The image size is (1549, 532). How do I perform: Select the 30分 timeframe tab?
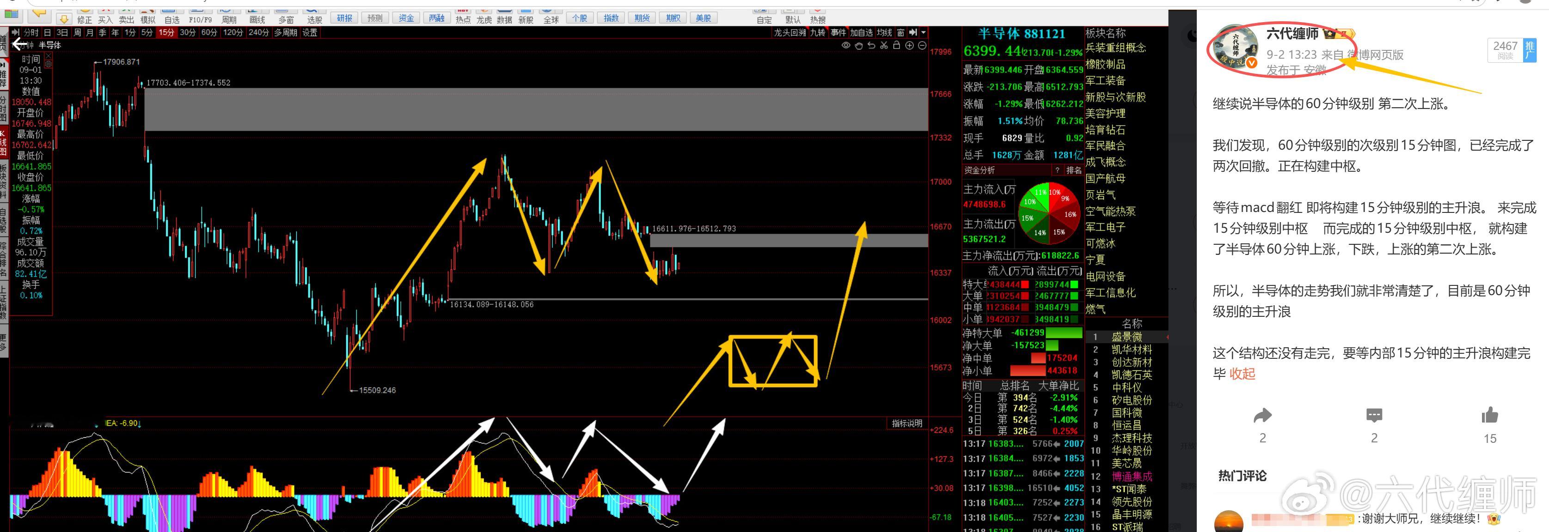pyautogui.click(x=188, y=32)
